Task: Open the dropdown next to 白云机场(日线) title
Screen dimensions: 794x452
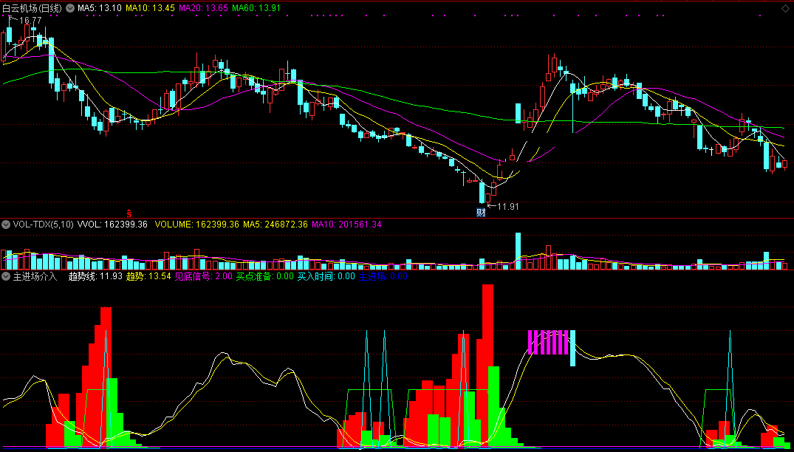Action: point(70,8)
